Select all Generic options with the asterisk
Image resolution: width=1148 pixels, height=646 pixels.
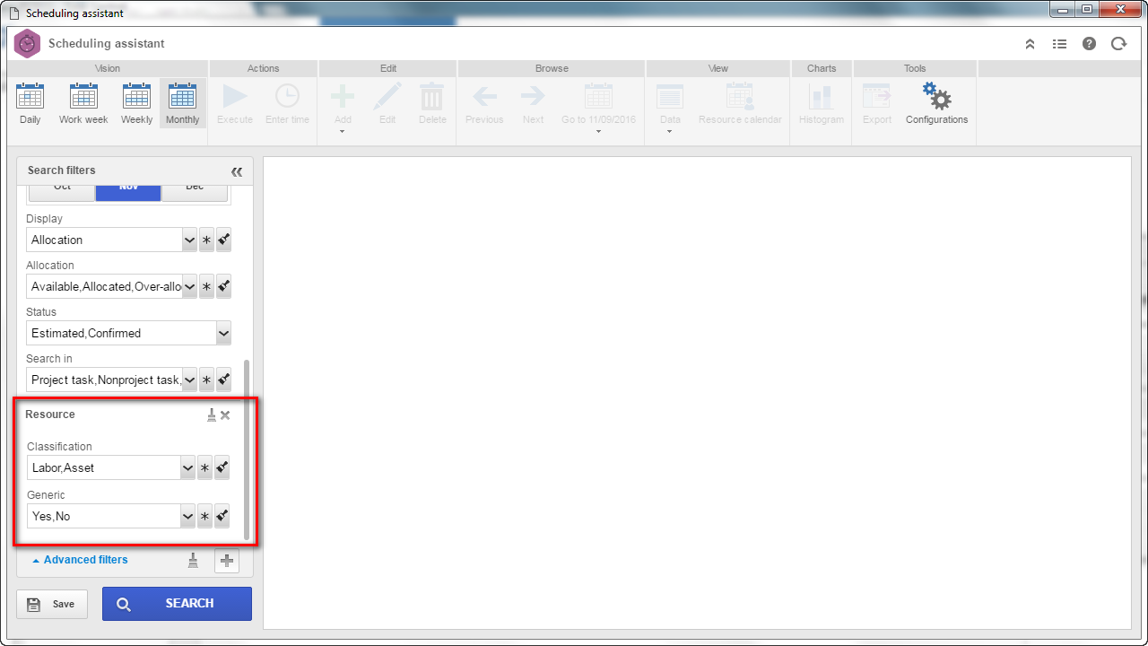coord(205,516)
